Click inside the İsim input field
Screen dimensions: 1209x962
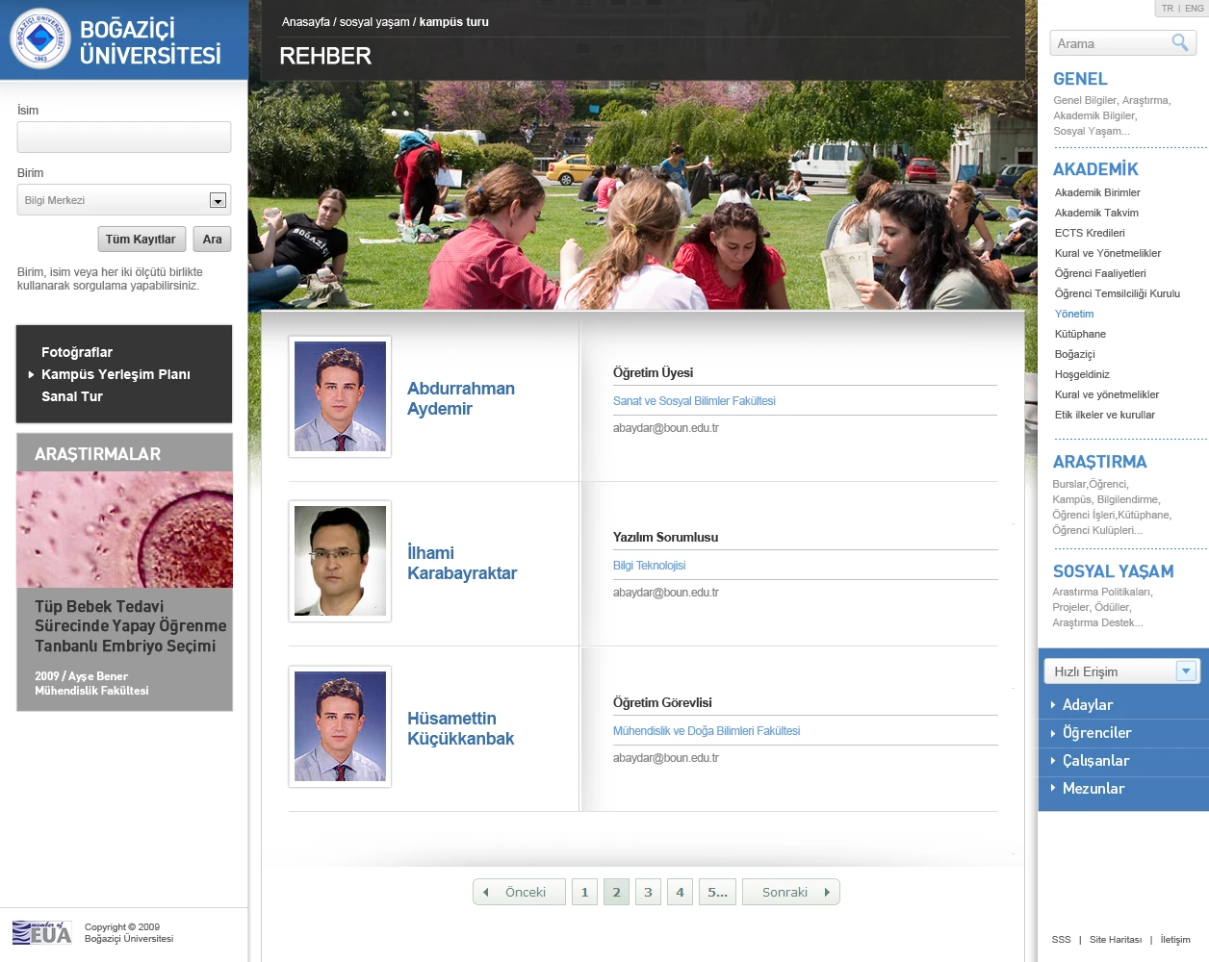(124, 137)
